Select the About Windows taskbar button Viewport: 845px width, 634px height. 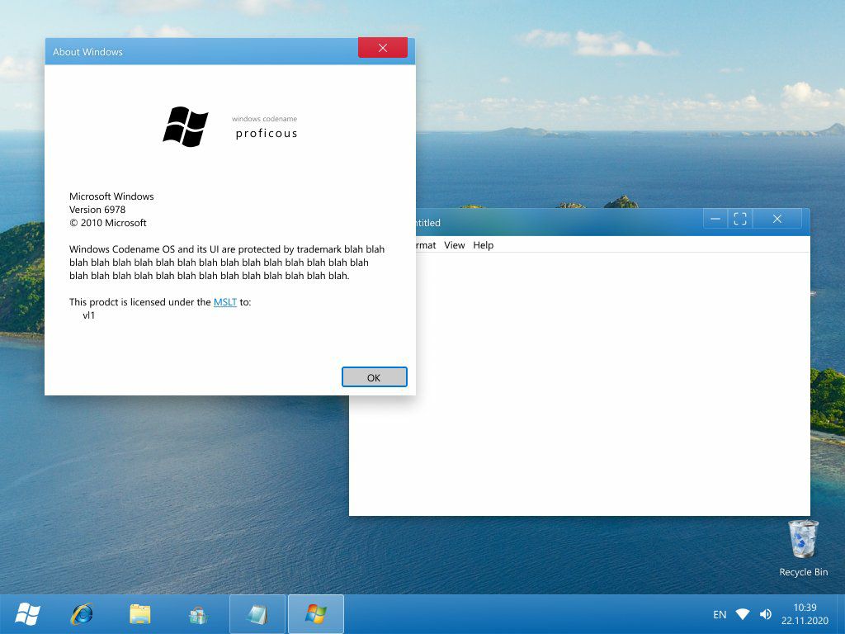[x=316, y=614]
